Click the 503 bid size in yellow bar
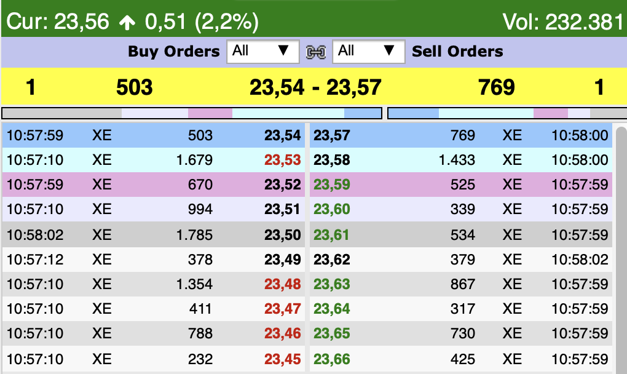This screenshot has height=374, width=627. [x=134, y=87]
